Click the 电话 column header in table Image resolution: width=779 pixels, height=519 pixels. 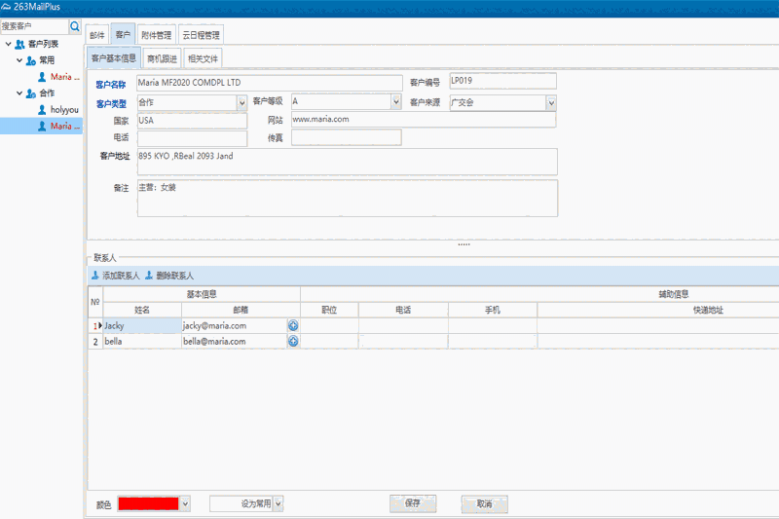click(403, 310)
